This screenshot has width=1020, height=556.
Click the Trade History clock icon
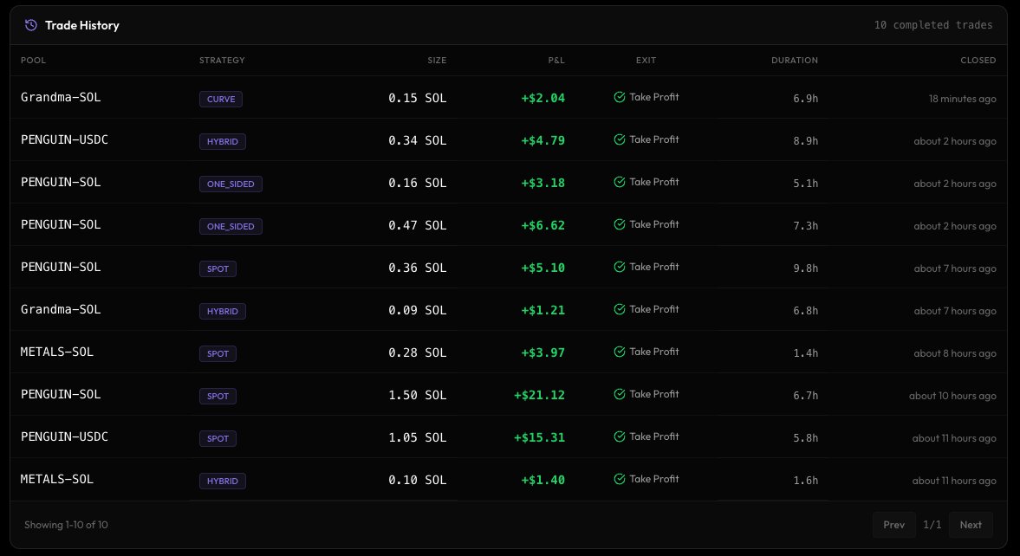click(30, 25)
